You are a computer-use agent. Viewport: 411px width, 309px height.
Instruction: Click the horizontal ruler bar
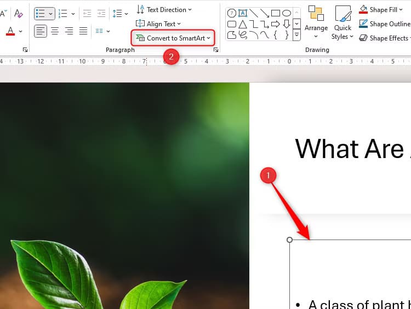[x=206, y=61]
